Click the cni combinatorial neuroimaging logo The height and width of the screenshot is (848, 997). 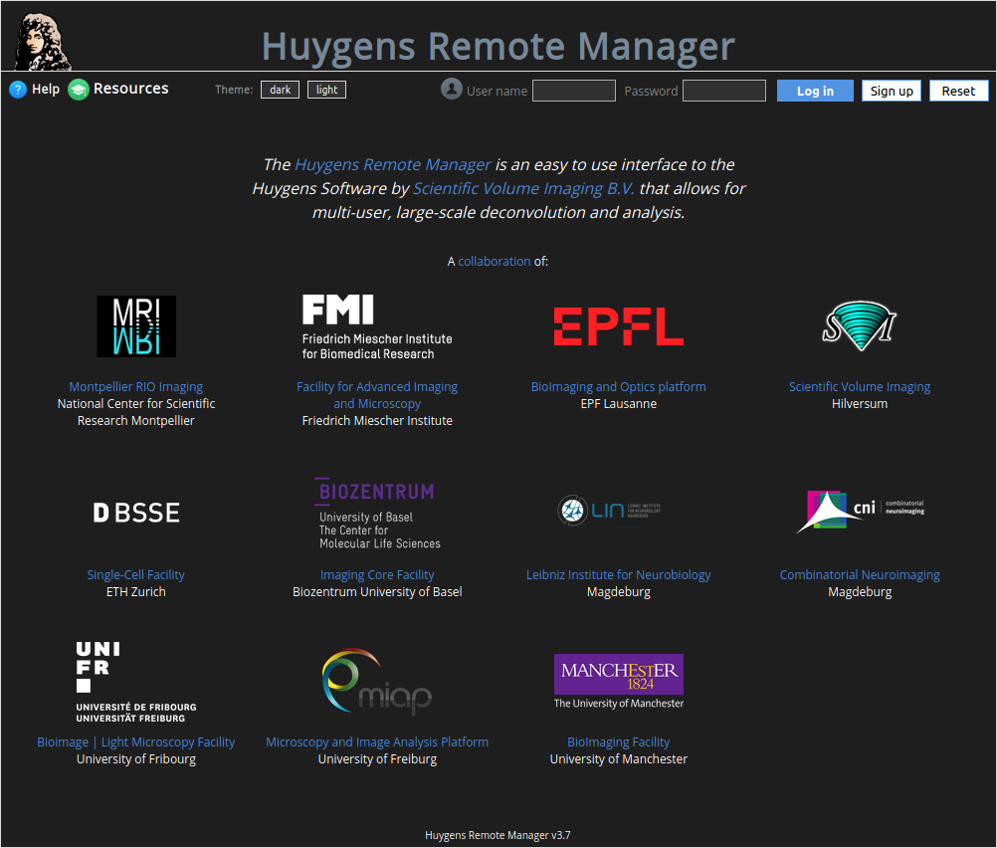click(x=860, y=511)
